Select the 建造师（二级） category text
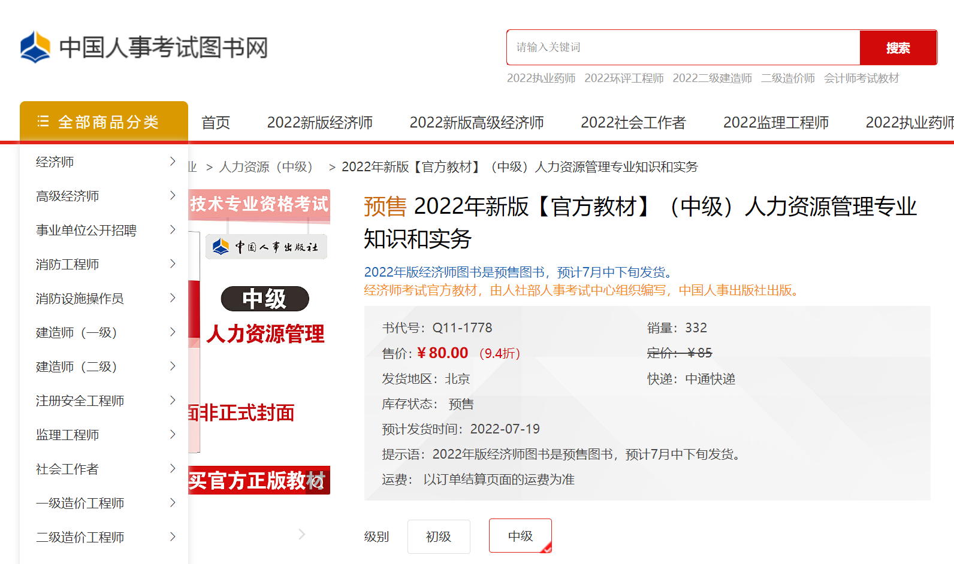The width and height of the screenshot is (954, 564). point(77,366)
